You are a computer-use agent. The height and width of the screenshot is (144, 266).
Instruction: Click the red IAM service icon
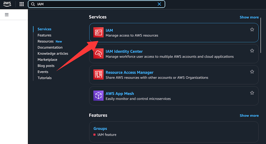point(98,33)
